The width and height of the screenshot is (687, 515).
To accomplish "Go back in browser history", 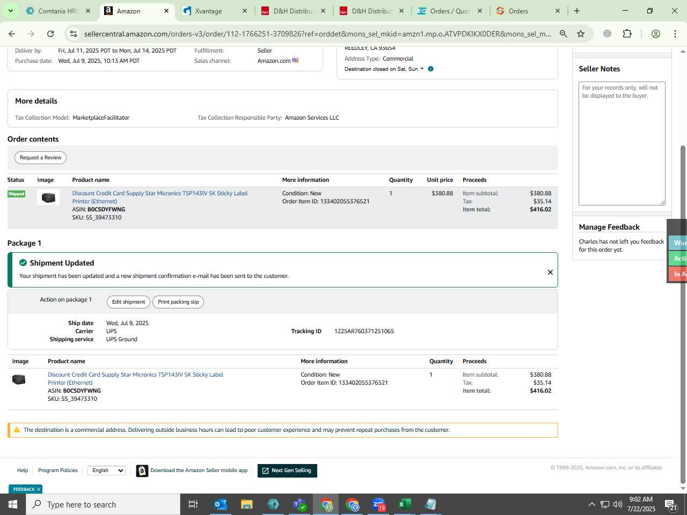I will click(12, 34).
